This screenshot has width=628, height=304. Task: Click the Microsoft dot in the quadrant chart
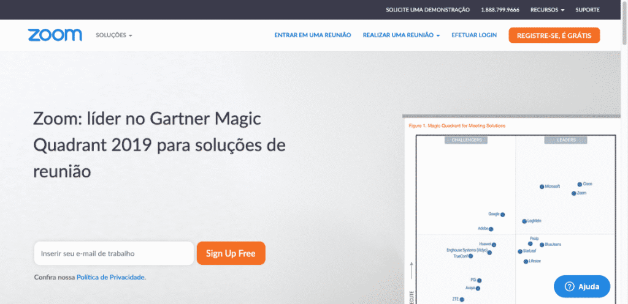coord(542,187)
